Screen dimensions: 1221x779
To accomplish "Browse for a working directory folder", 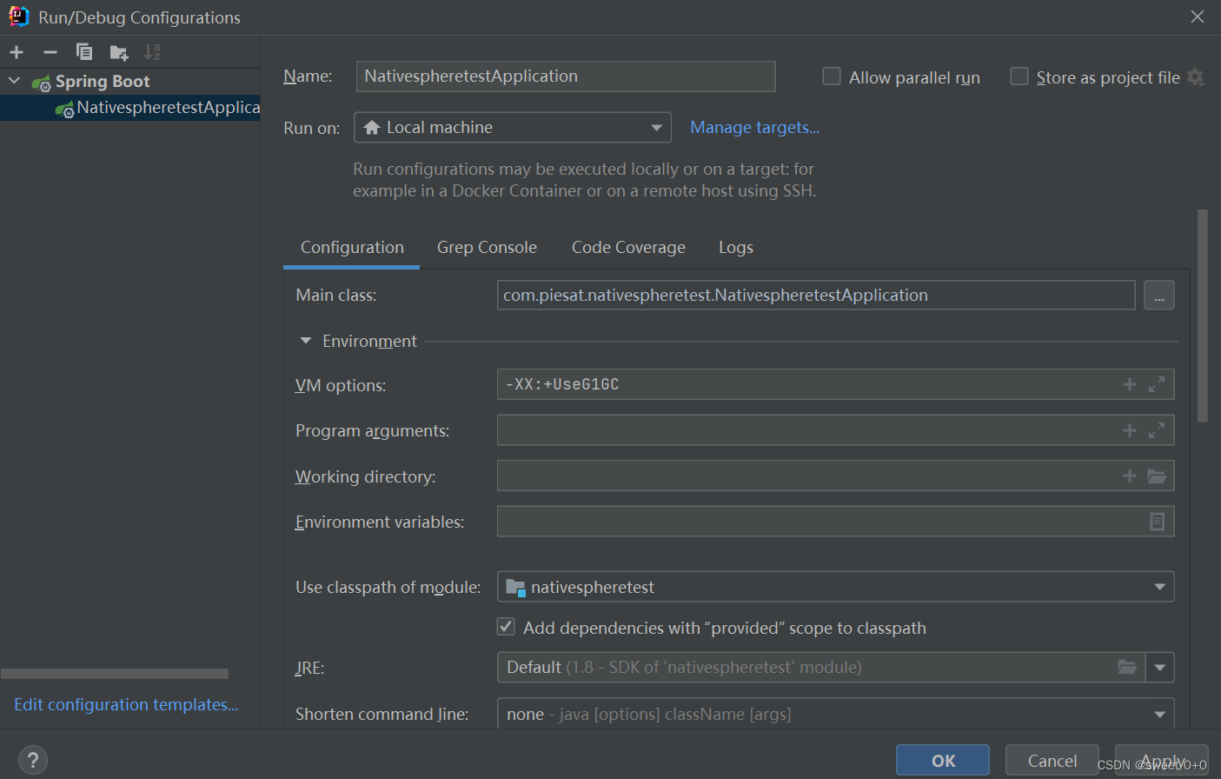I will [x=1157, y=476].
